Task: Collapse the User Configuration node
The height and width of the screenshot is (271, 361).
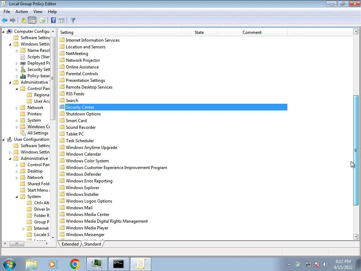Action: [x=3, y=139]
